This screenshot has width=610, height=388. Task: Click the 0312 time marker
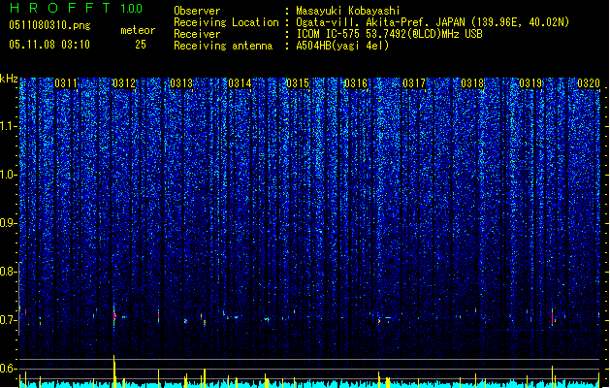click(124, 82)
